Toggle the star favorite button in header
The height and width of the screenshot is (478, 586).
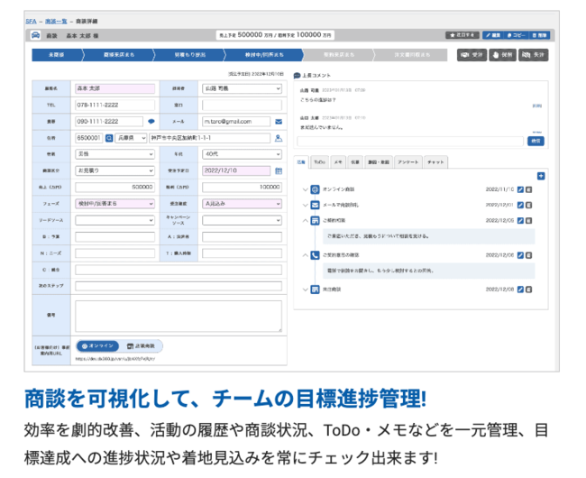(x=463, y=34)
